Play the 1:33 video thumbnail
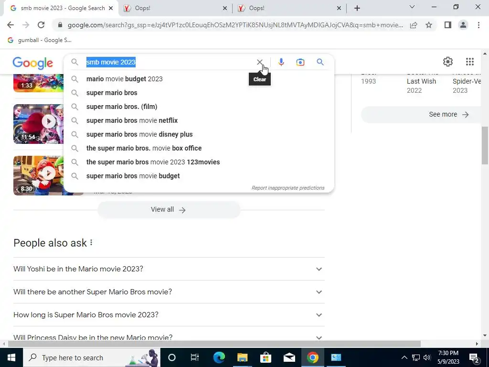The image size is (489, 367). click(x=38, y=83)
